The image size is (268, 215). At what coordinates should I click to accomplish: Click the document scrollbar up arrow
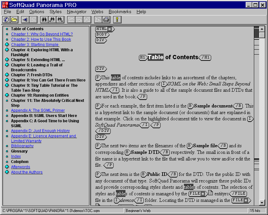click(x=262, y=29)
